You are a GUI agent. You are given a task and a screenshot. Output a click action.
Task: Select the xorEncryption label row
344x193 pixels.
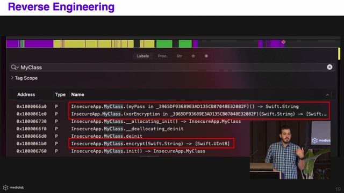point(172,114)
